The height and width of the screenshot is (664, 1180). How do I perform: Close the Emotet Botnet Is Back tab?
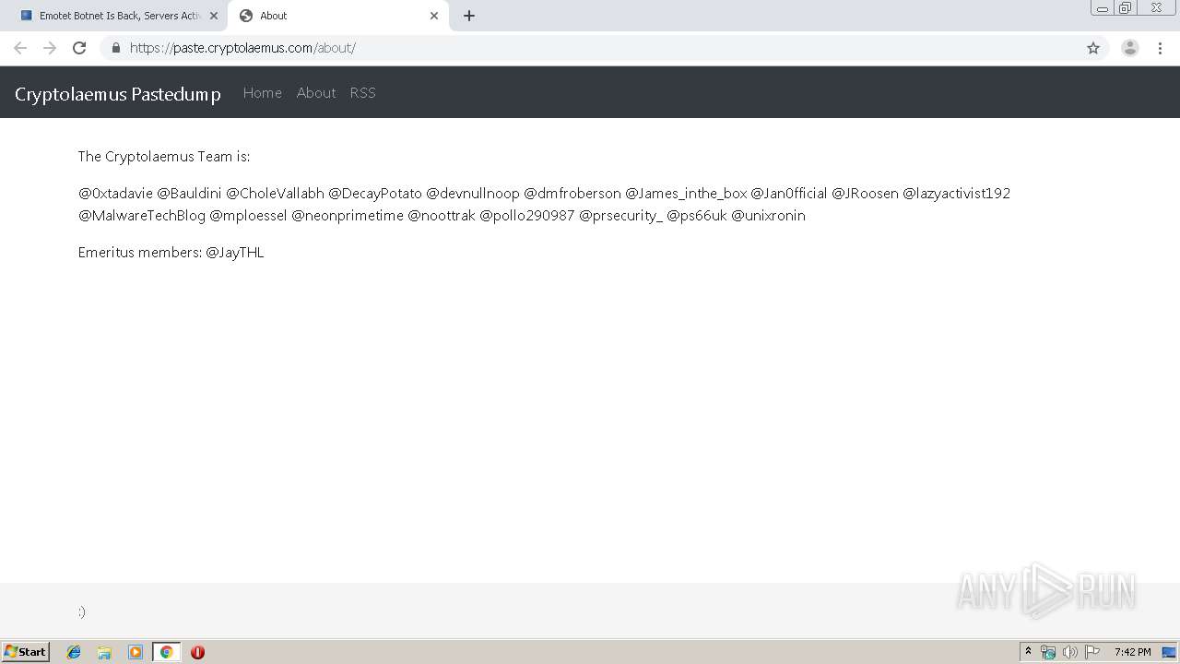point(214,16)
